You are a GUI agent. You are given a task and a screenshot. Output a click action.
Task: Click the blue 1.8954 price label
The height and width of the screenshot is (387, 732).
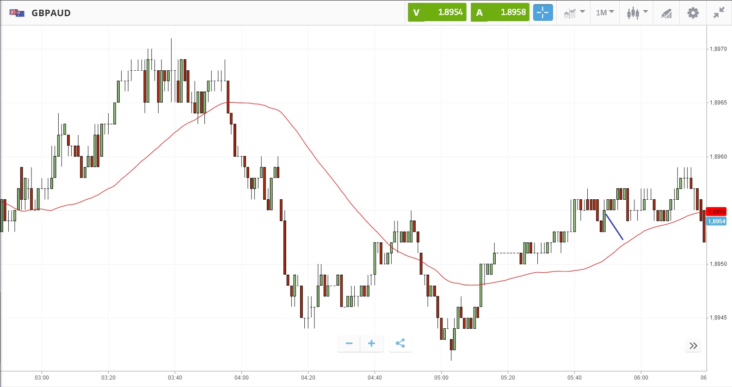click(716, 221)
